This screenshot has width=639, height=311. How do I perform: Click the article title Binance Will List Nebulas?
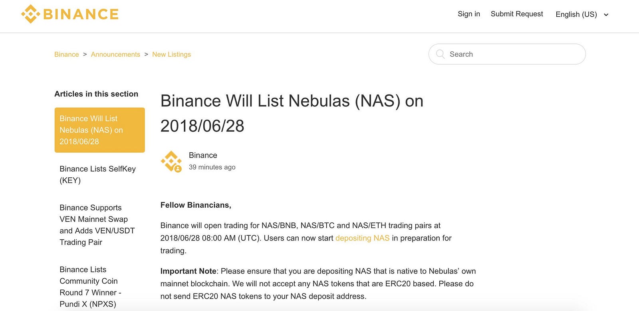pyautogui.click(x=292, y=113)
